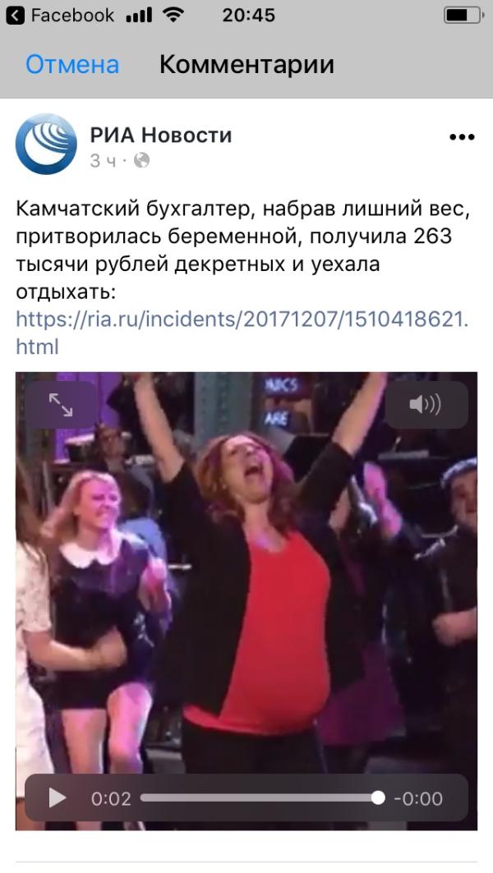Tap the 3 ч post timestamp

click(x=103, y=161)
